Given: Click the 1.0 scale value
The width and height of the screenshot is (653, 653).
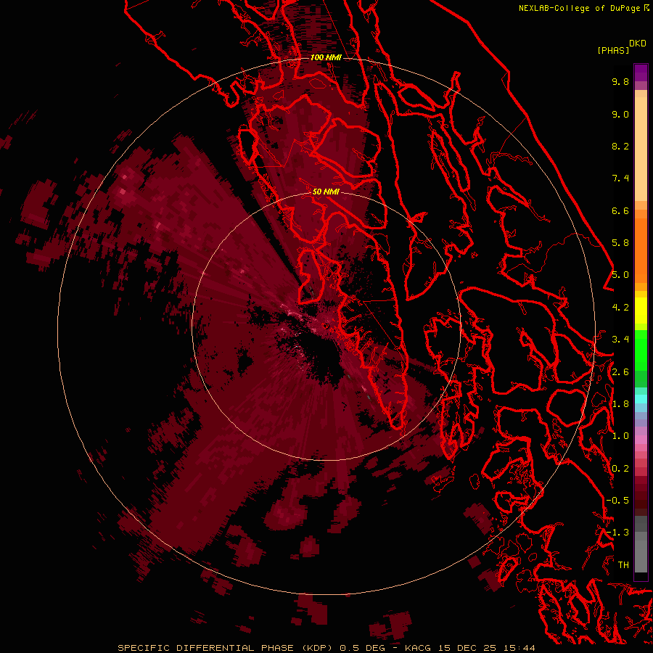Looking at the screenshot, I should click(620, 436).
